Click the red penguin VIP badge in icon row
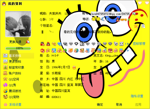The width and height of the screenshot is (150, 109). [x=48, y=44]
